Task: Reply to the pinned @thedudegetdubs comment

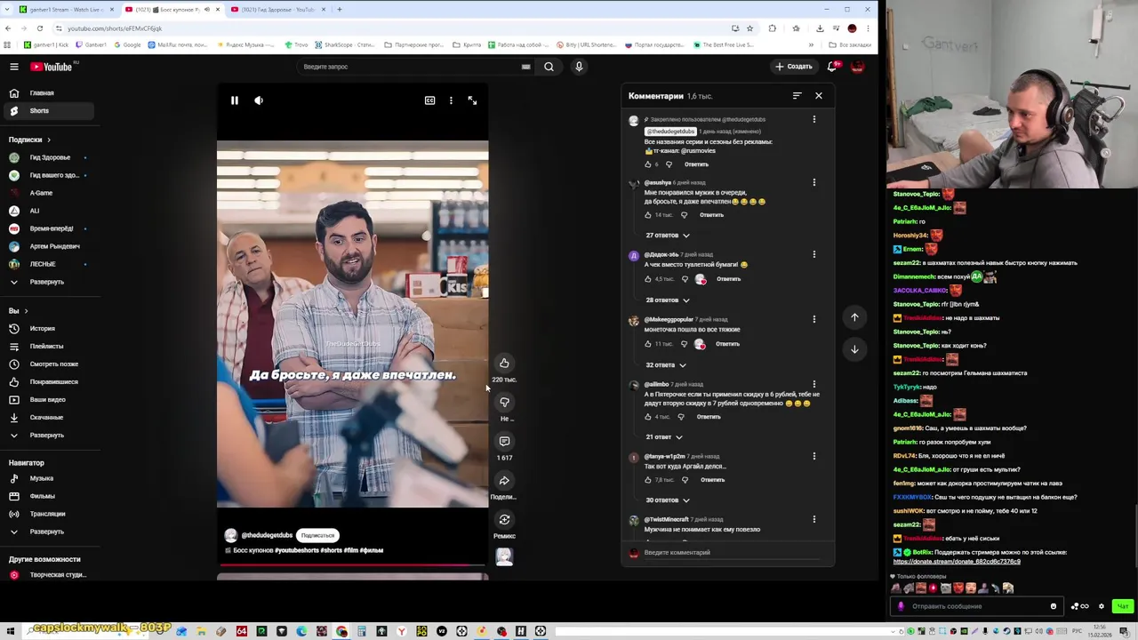Action: click(x=696, y=164)
